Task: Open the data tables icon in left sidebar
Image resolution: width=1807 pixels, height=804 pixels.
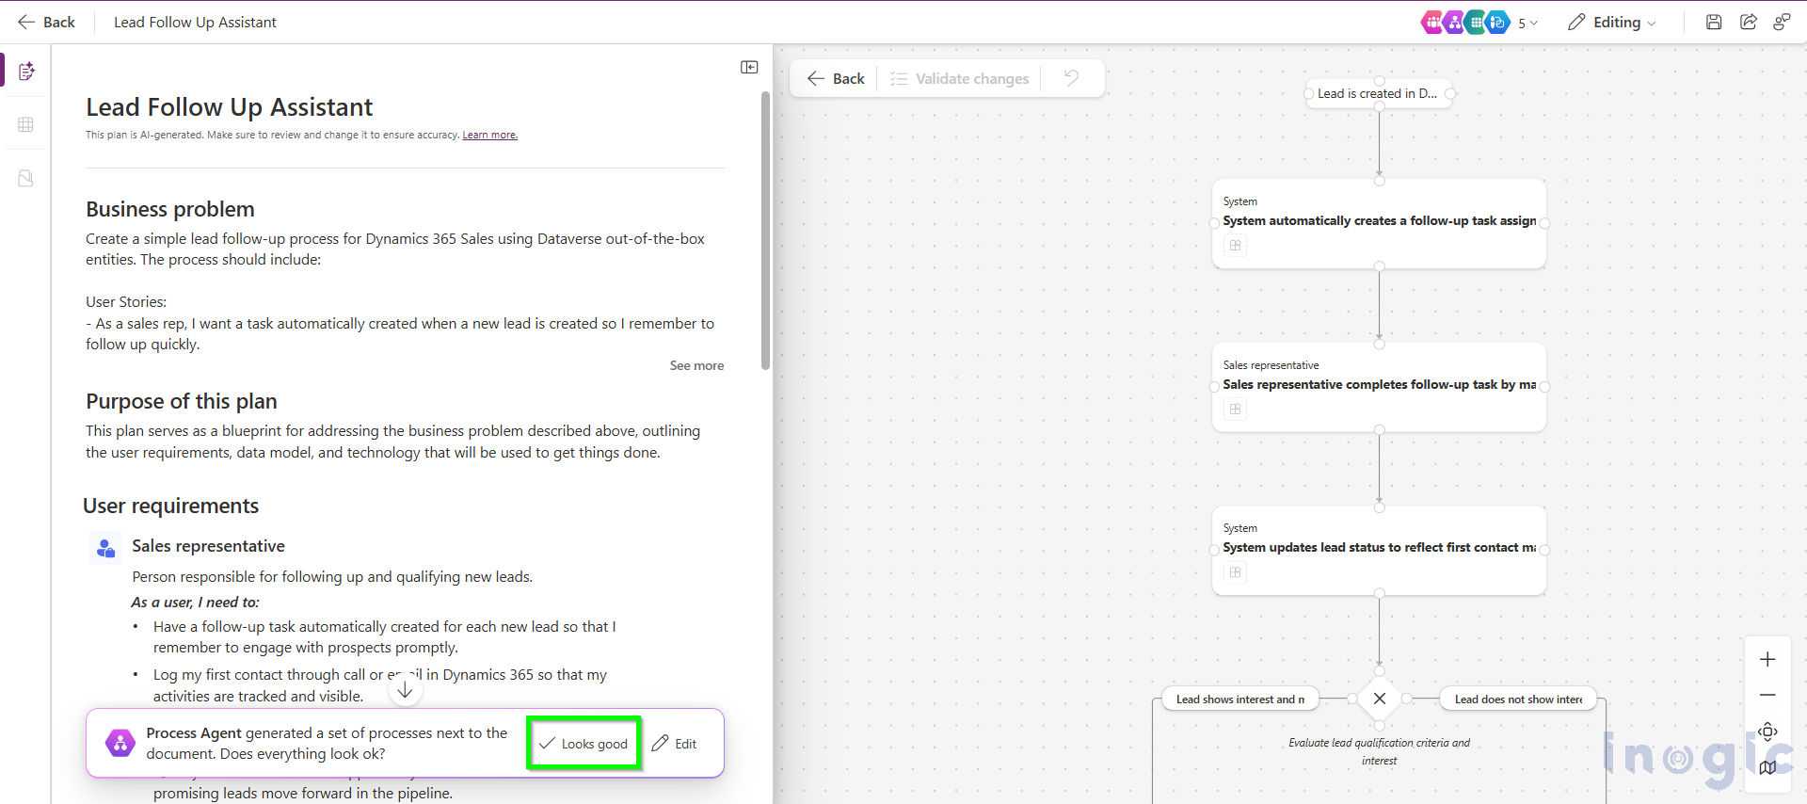Action: tap(26, 124)
